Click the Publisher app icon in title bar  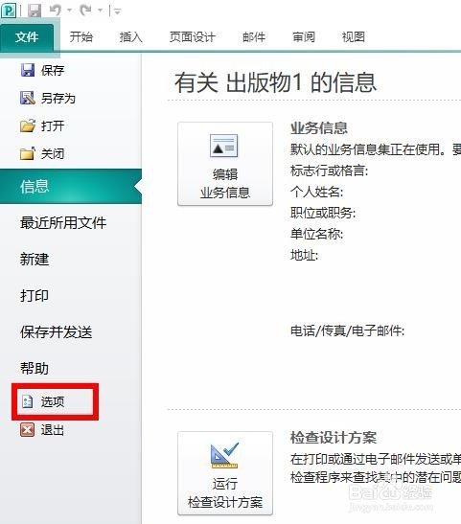[x=9, y=10]
